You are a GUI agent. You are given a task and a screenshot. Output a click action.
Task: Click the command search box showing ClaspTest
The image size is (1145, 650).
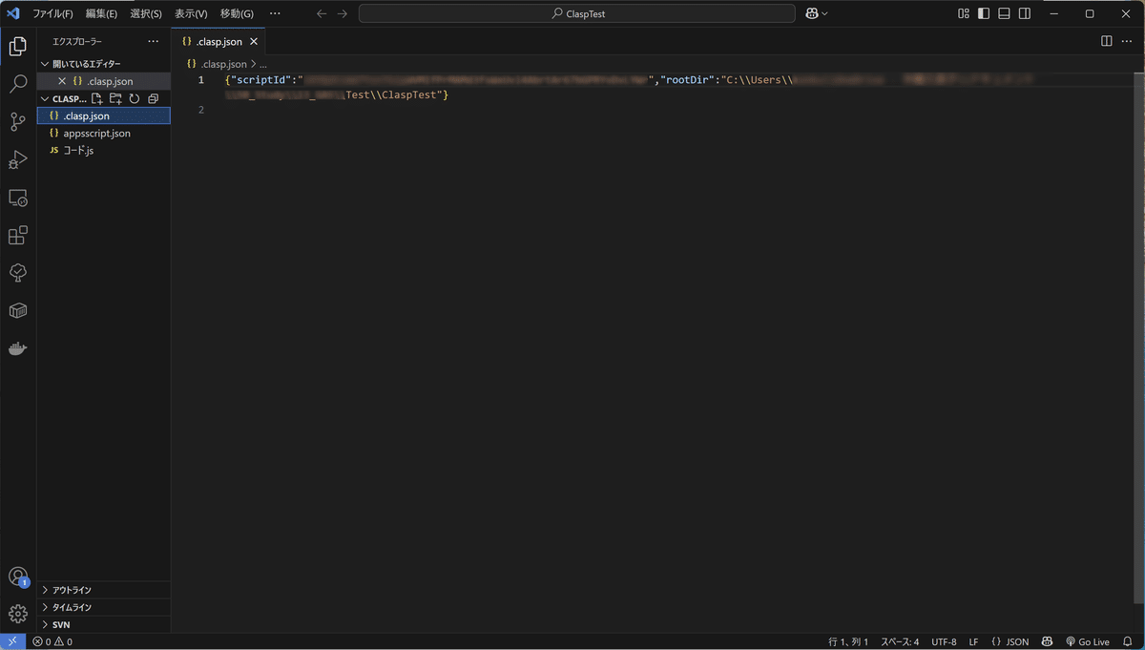(x=575, y=12)
